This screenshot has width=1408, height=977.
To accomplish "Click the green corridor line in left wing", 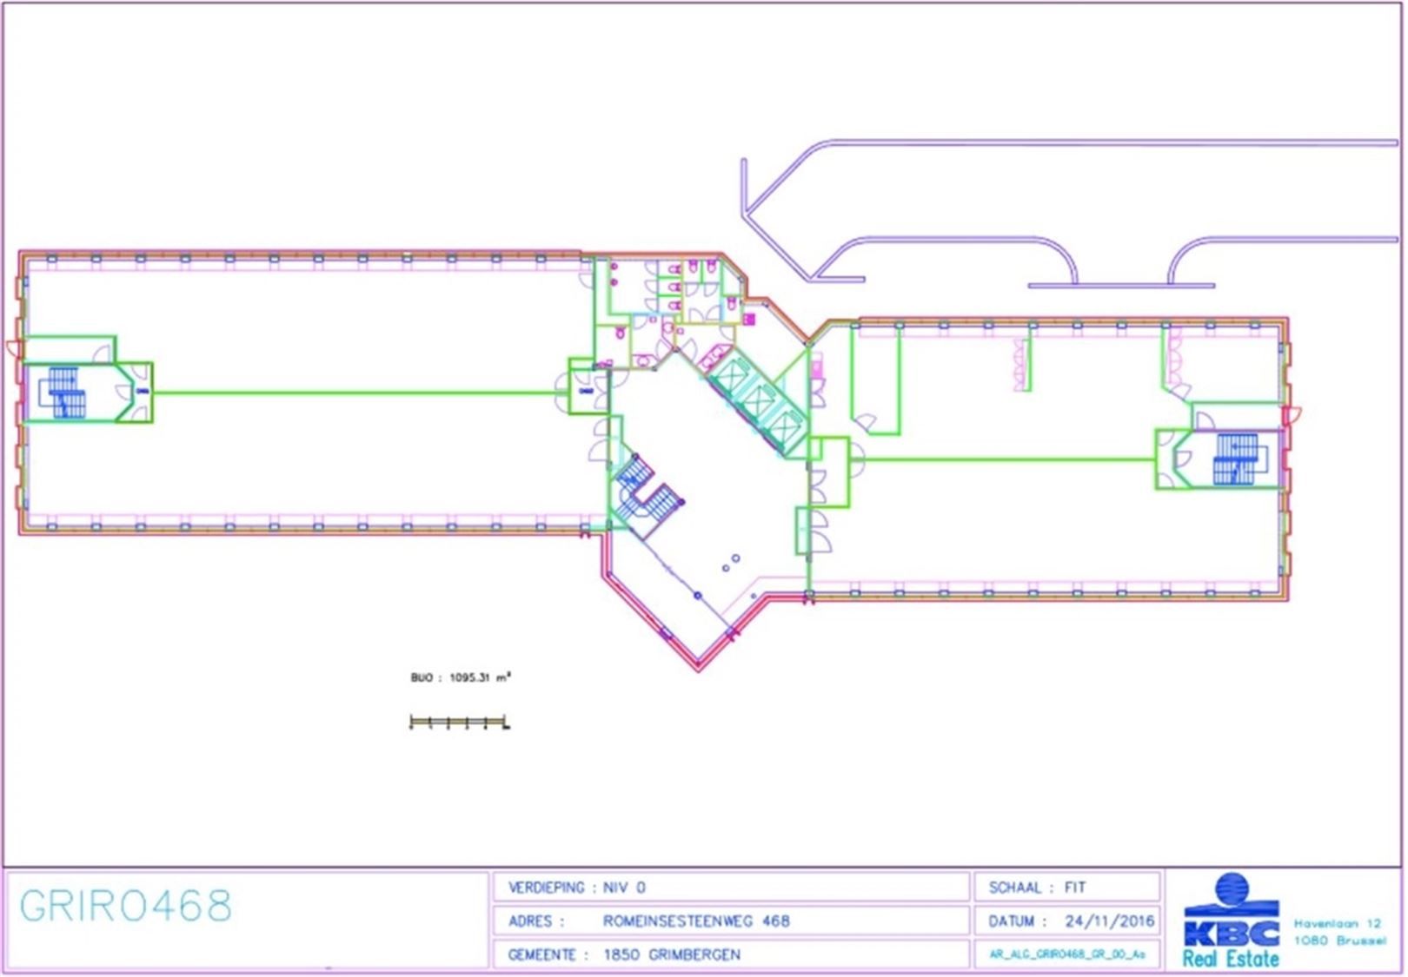I will (356, 393).
